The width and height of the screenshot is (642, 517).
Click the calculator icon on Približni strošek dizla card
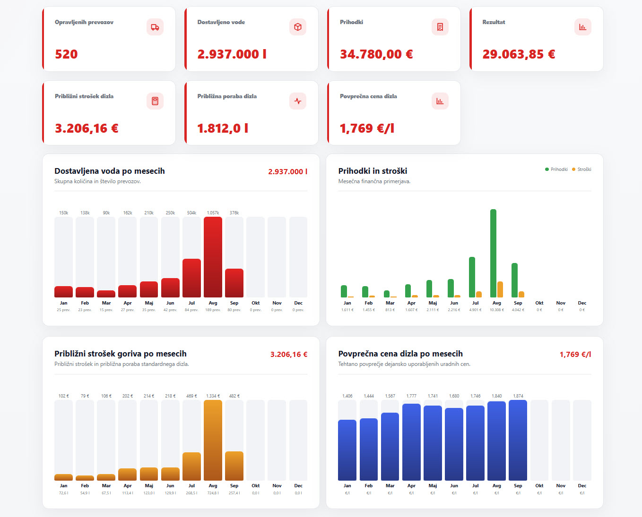pyautogui.click(x=155, y=101)
